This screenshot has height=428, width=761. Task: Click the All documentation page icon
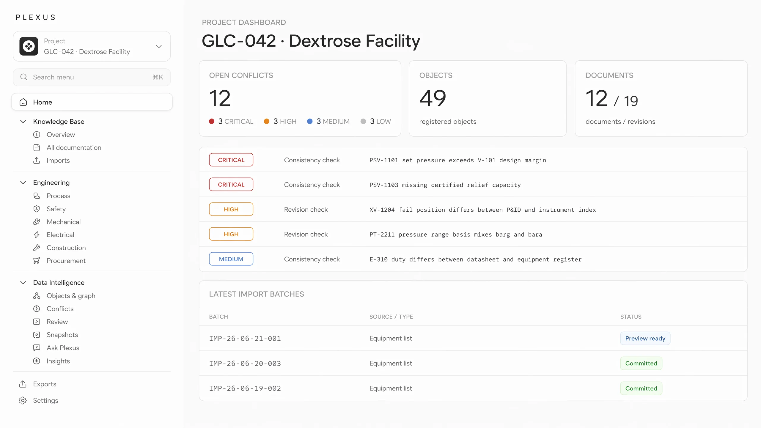click(x=37, y=148)
